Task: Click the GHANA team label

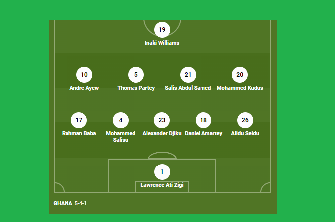Action: point(63,203)
